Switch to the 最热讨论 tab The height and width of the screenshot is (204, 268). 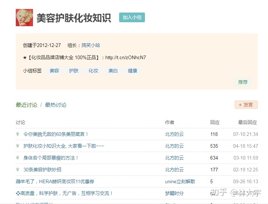56,105
